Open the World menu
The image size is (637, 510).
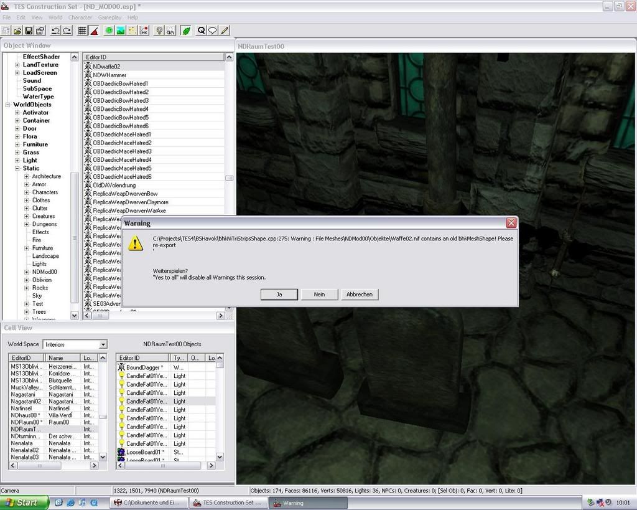pos(55,17)
